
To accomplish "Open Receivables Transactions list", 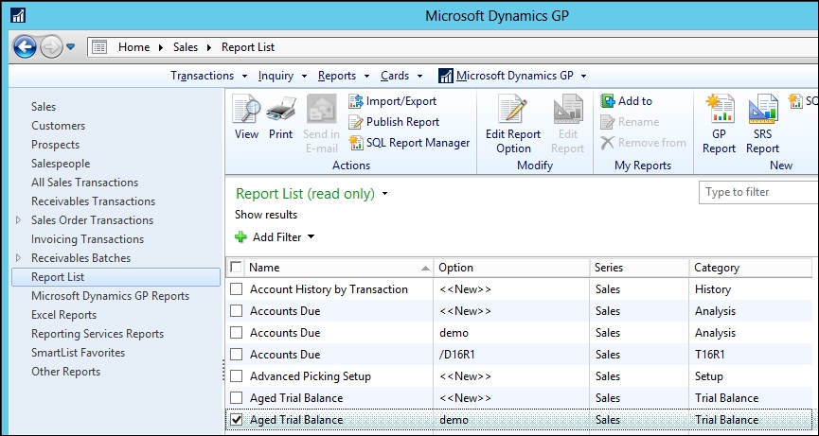I will [93, 201].
